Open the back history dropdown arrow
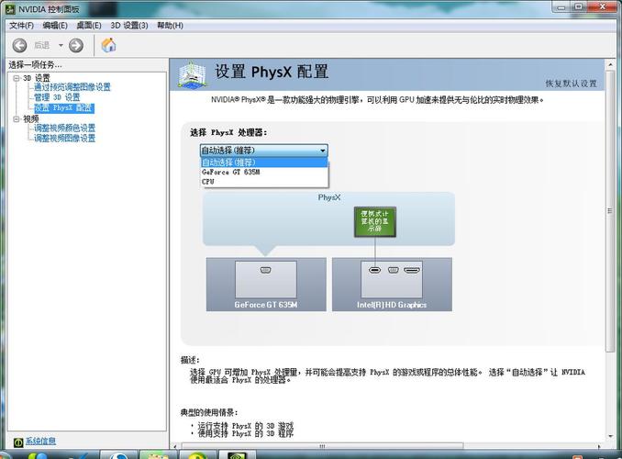The height and width of the screenshot is (459, 622). [61, 45]
